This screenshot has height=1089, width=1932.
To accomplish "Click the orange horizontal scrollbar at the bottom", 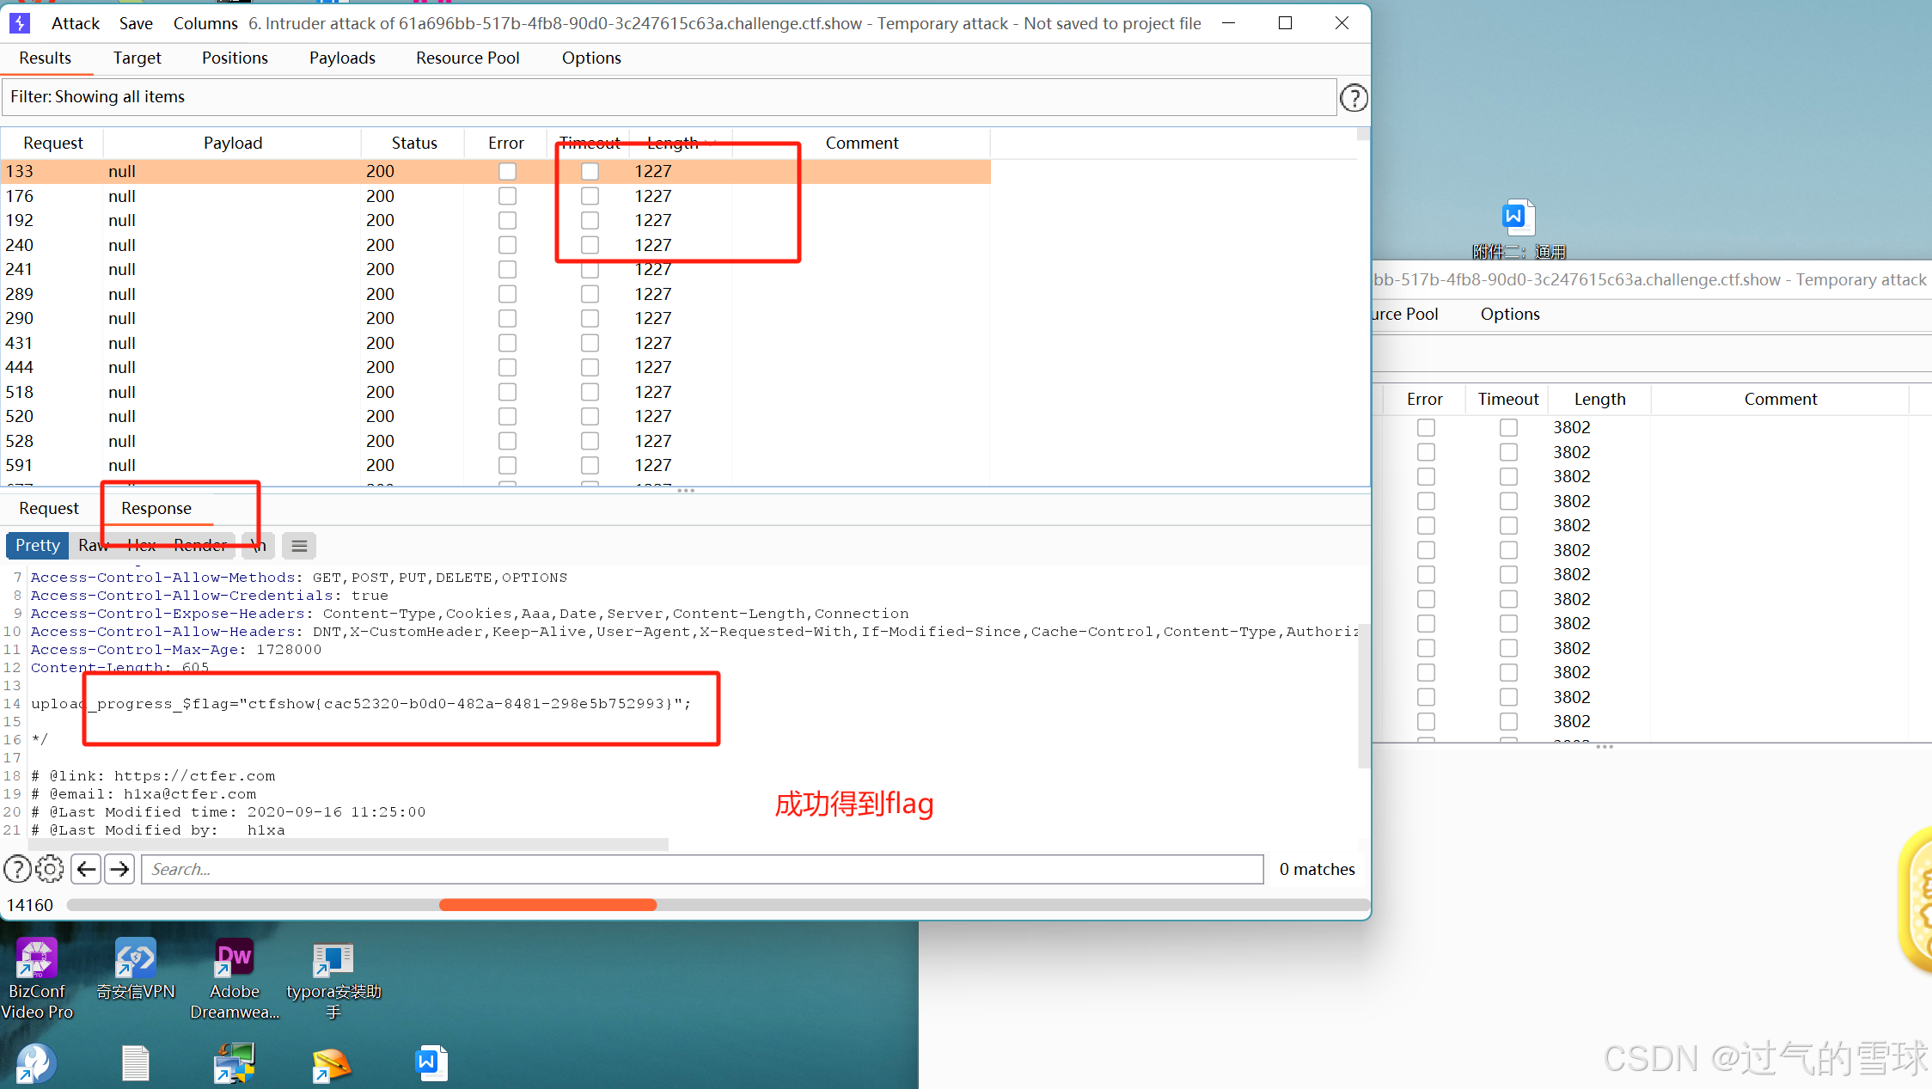I will click(x=547, y=904).
